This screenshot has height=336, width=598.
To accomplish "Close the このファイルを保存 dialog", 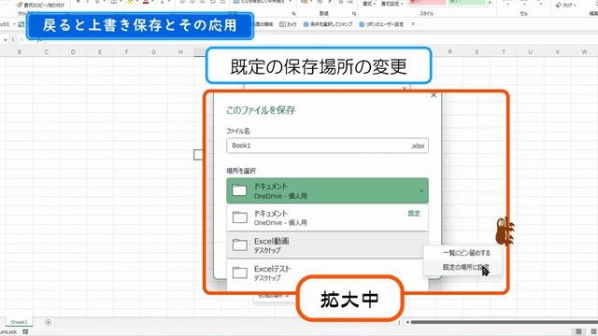I will tap(434, 95).
